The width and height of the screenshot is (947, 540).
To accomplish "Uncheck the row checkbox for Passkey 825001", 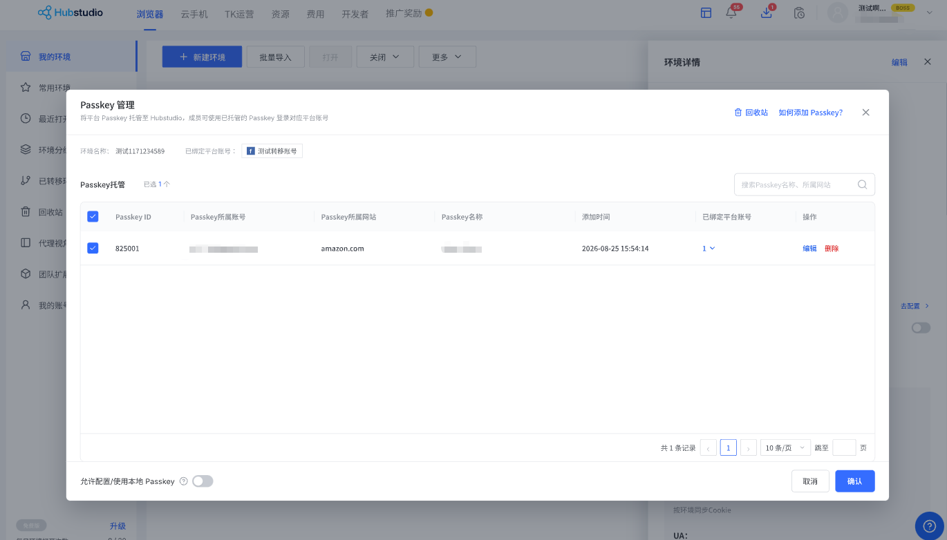I will (93, 248).
